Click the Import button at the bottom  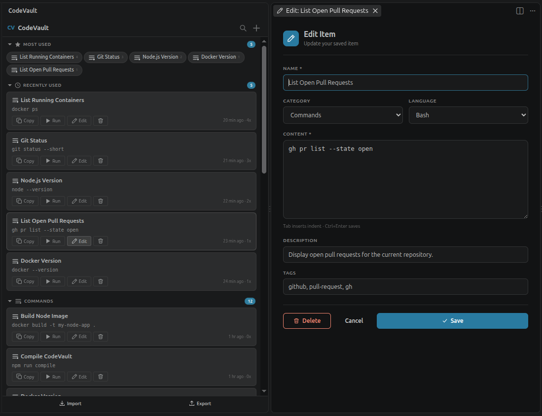[x=71, y=404]
